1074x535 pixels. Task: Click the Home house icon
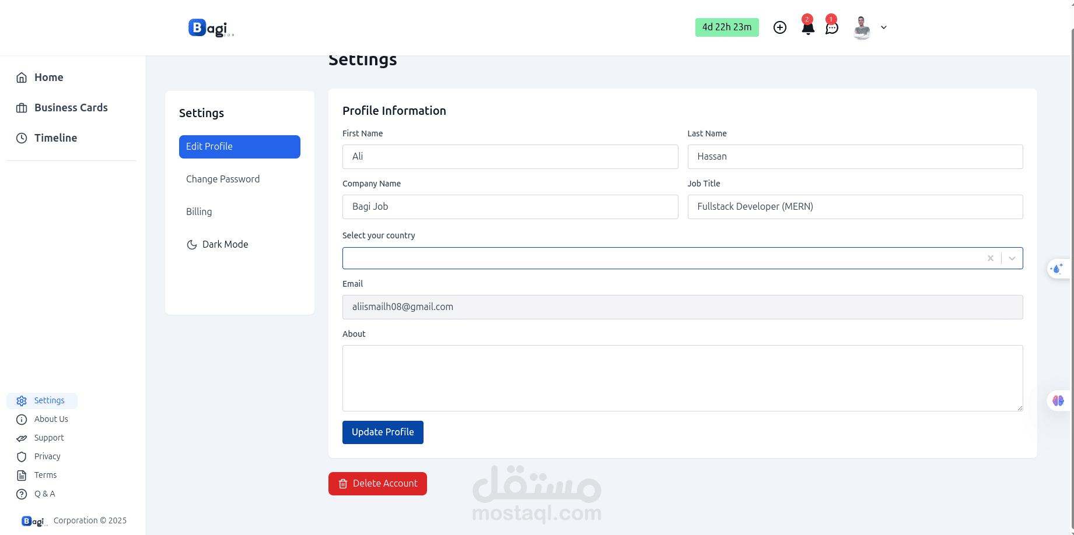[22, 78]
